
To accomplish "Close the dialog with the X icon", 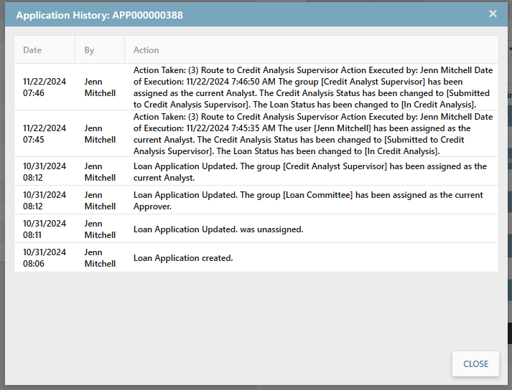I will (x=493, y=14).
